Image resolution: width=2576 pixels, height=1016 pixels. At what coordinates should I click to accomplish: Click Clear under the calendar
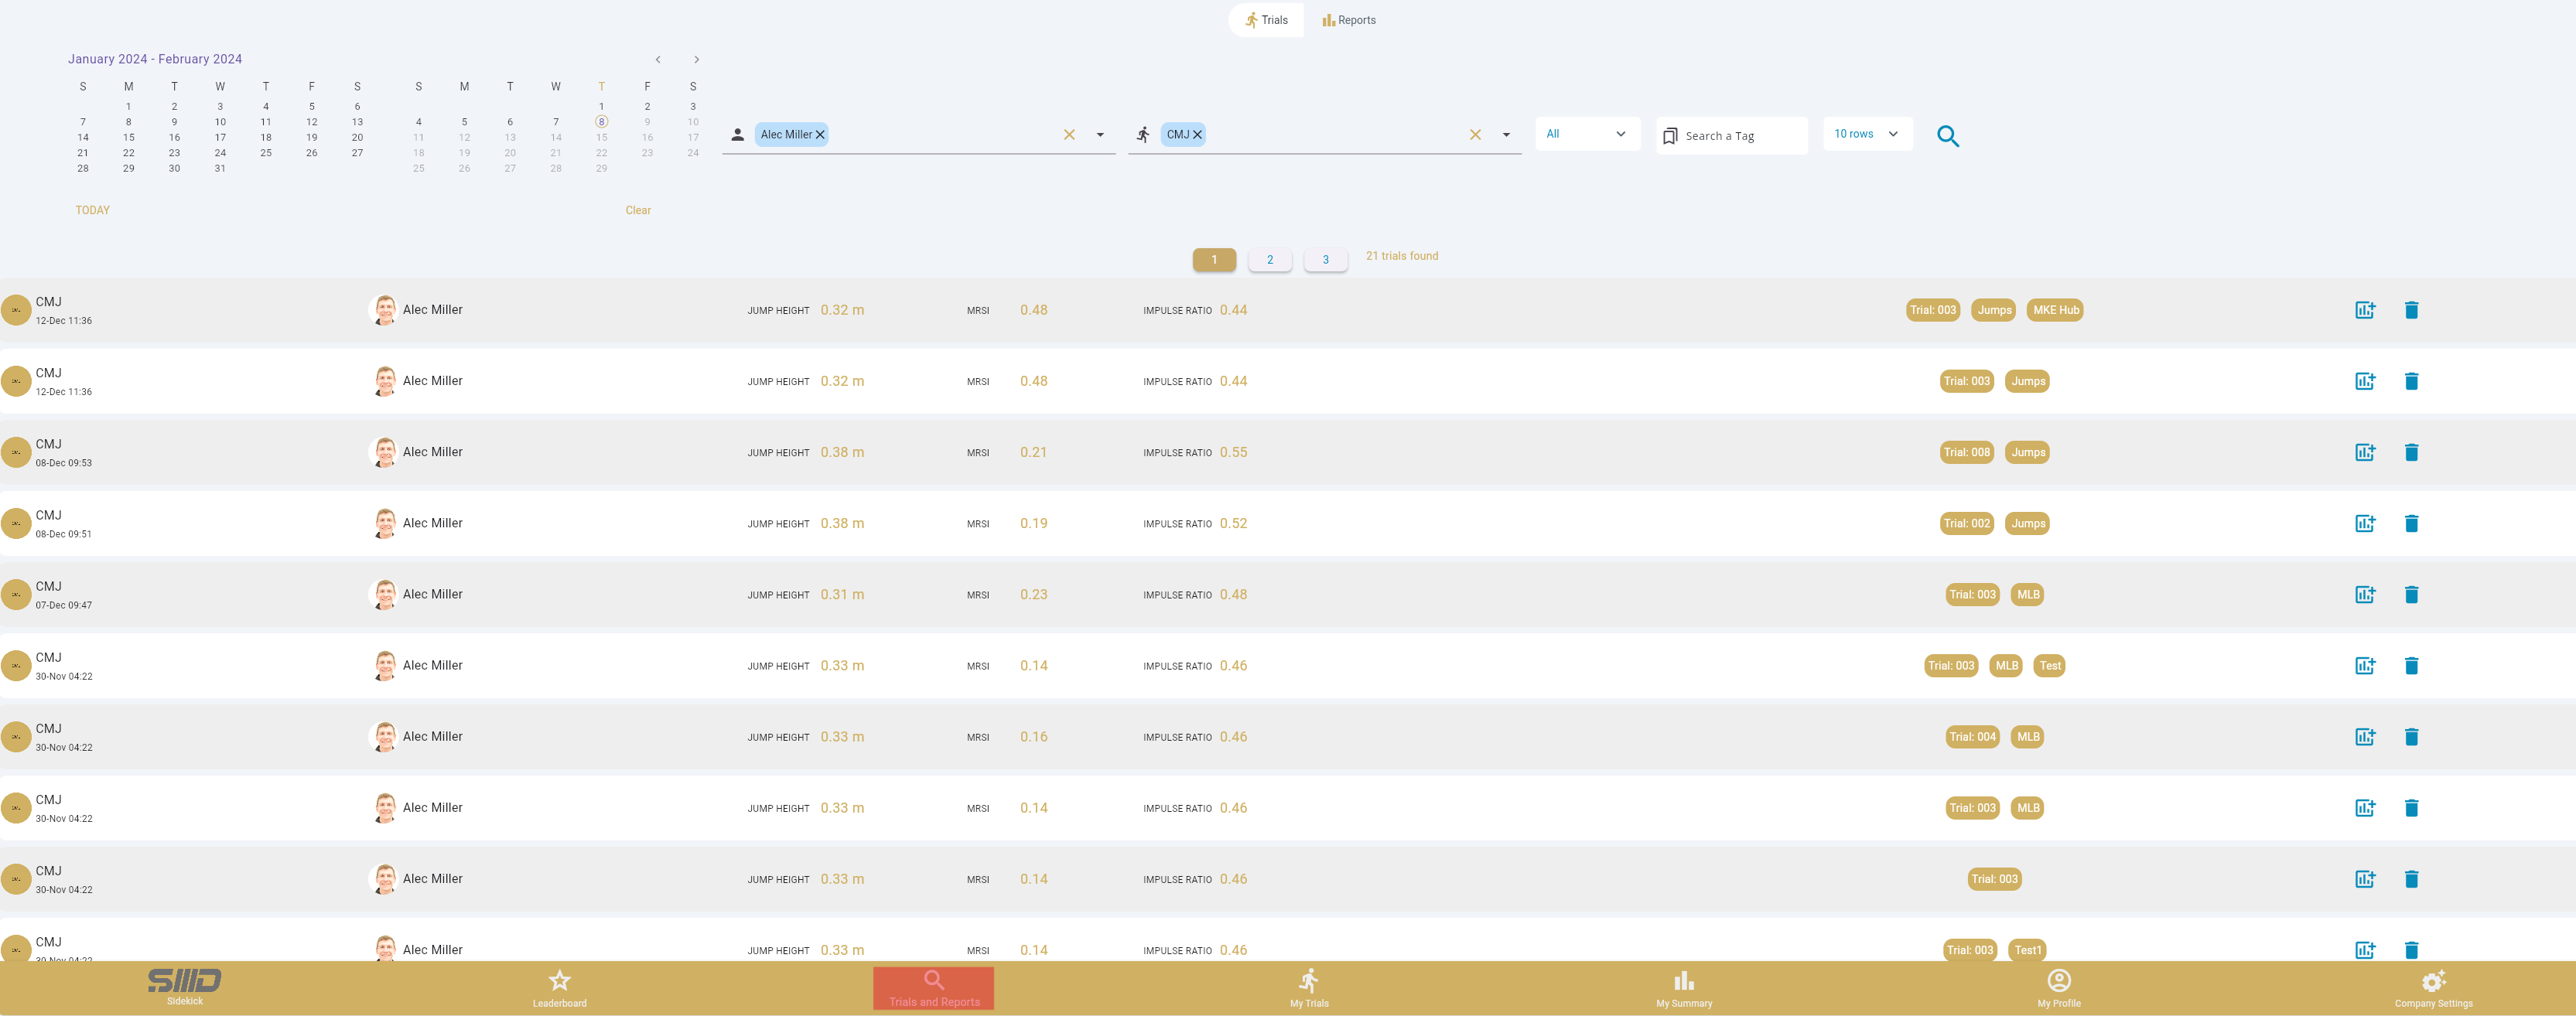pos(637,210)
